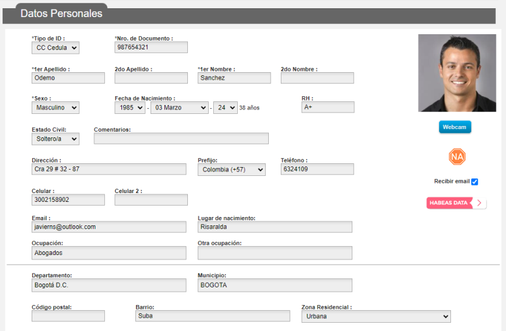Click the Comentarios text field

click(x=181, y=139)
